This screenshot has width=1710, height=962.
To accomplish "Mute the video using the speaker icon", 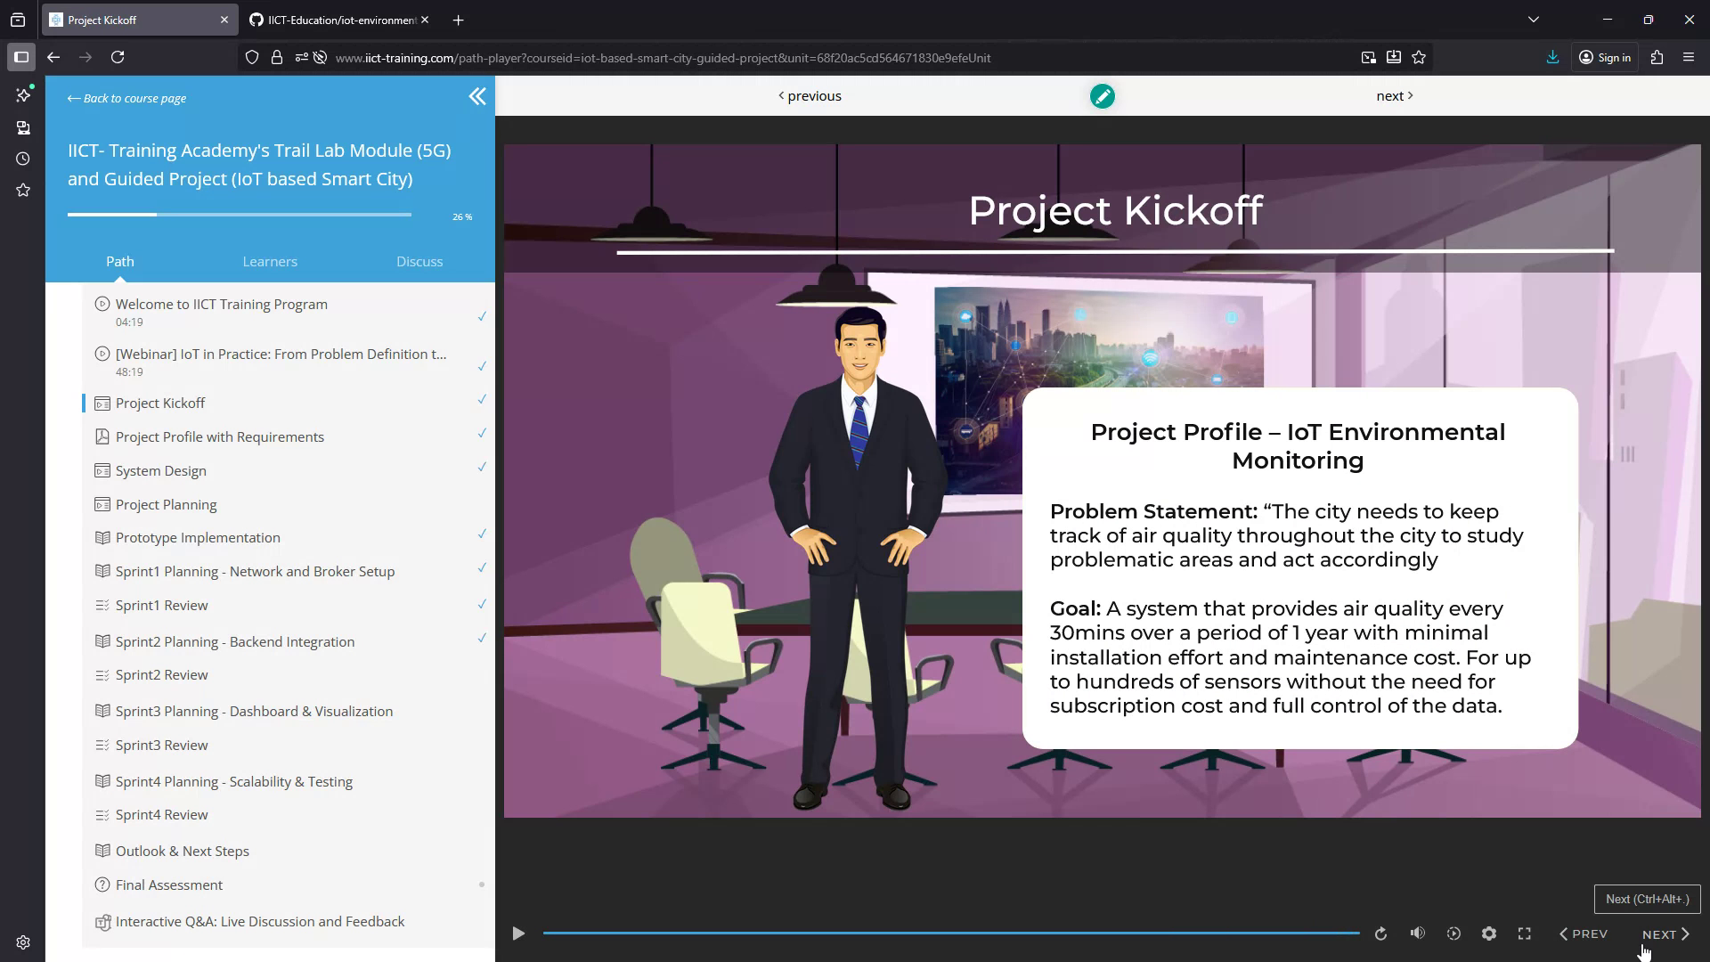I will (x=1418, y=933).
